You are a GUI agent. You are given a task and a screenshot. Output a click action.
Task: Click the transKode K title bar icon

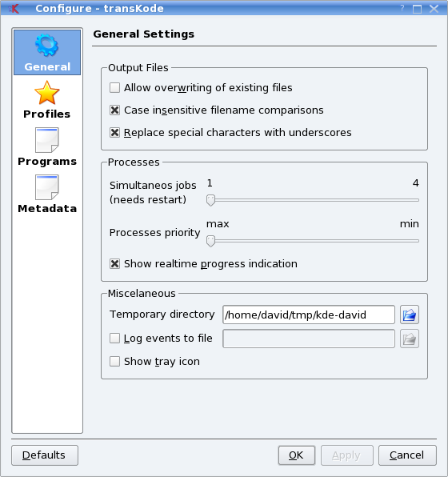point(14,9)
